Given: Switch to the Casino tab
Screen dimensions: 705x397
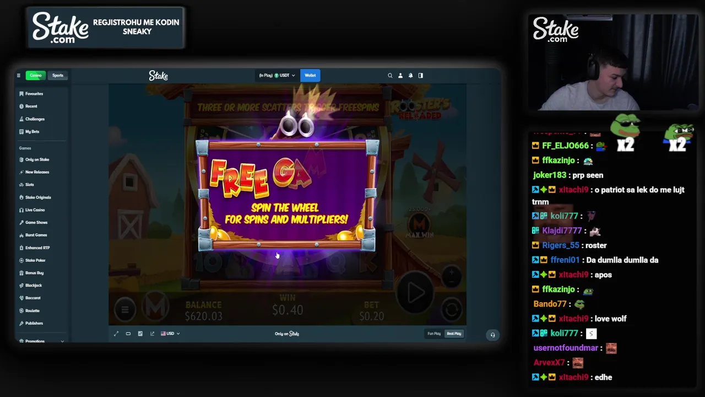Looking at the screenshot, I should pos(36,76).
